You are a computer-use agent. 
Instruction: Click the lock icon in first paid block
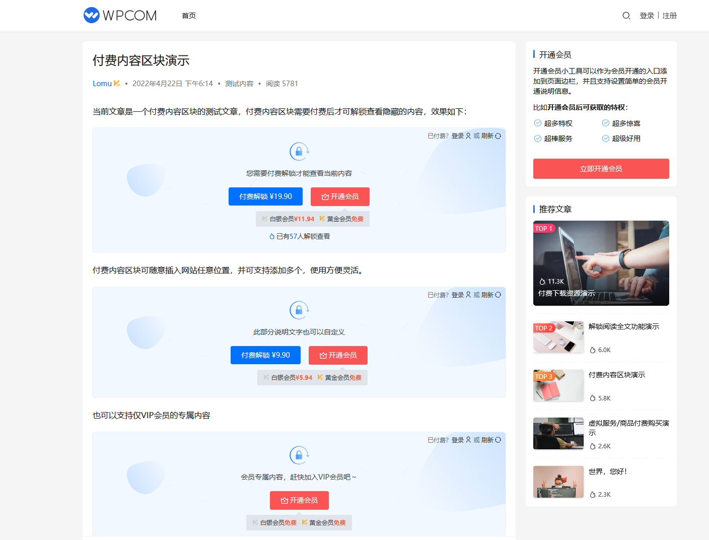click(299, 151)
